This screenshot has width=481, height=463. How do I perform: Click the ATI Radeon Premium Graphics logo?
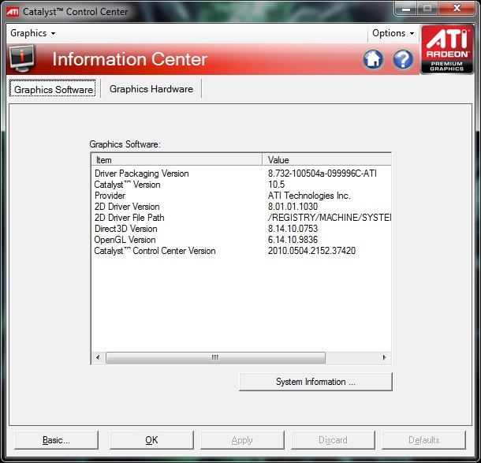click(446, 50)
